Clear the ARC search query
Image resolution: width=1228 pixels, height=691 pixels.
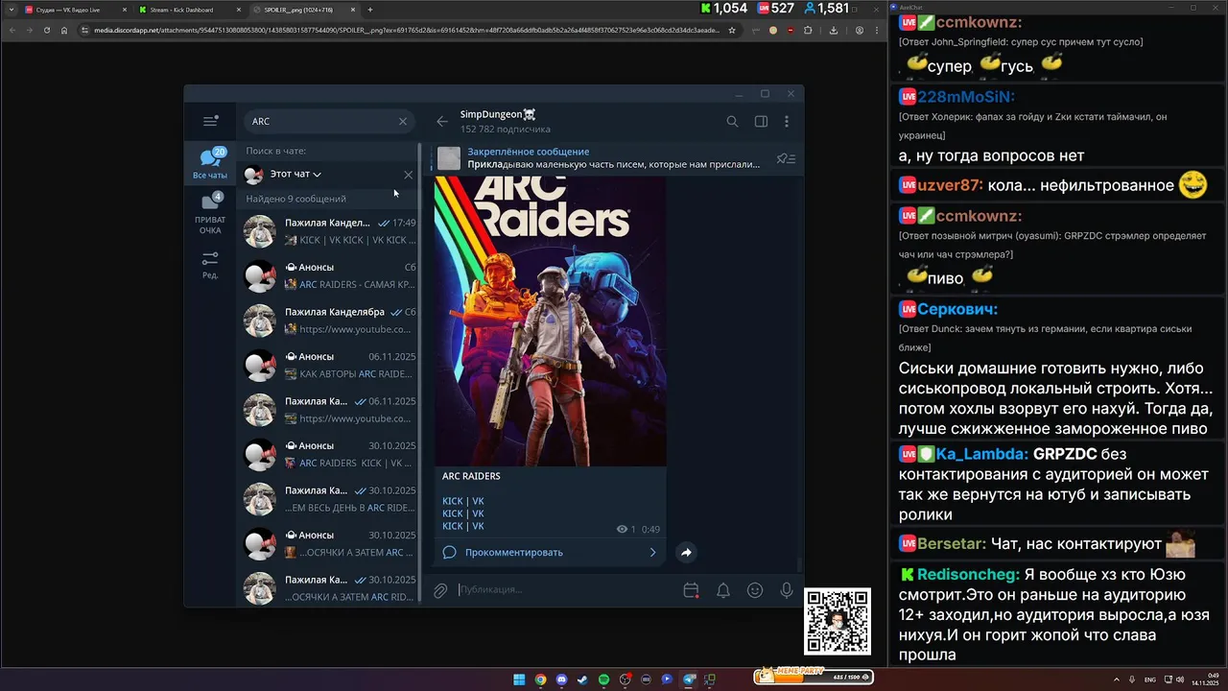tap(403, 121)
